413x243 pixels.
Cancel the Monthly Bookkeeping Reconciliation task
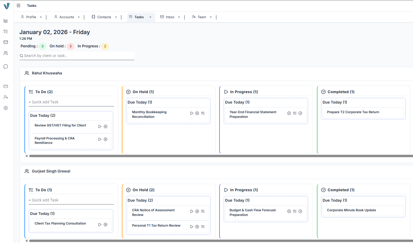pyautogui.click(x=197, y=113)
